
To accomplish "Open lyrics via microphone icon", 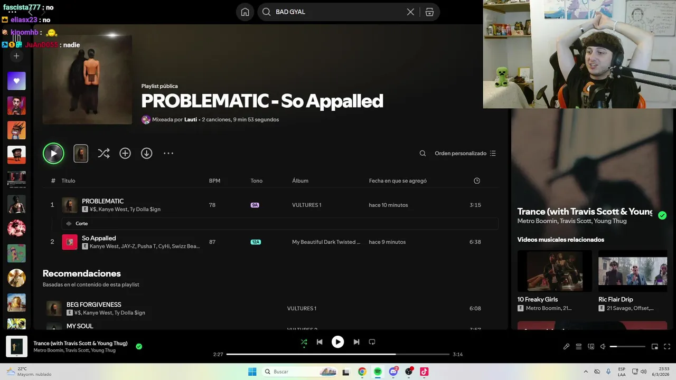I will [566, 347].
